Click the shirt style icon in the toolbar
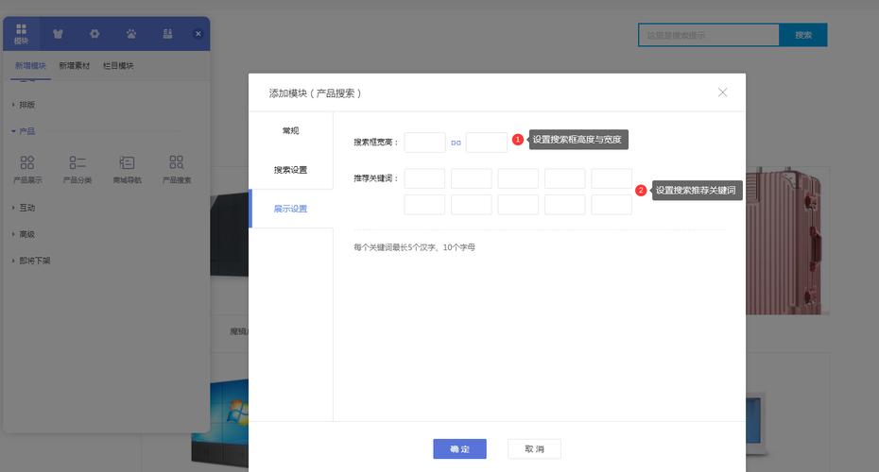The image size is (879, 472). pos(58,34)
